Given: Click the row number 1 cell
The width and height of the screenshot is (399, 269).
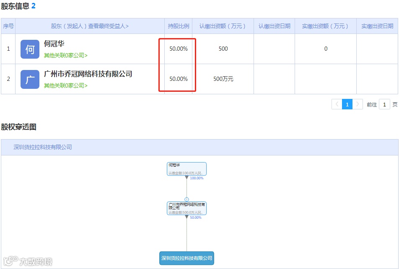Looking at the screenshot, I should click(8, 49).
